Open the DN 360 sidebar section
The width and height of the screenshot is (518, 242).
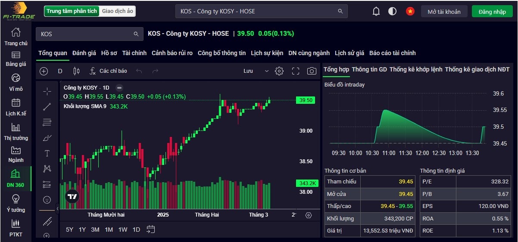[x=16, y=179]
